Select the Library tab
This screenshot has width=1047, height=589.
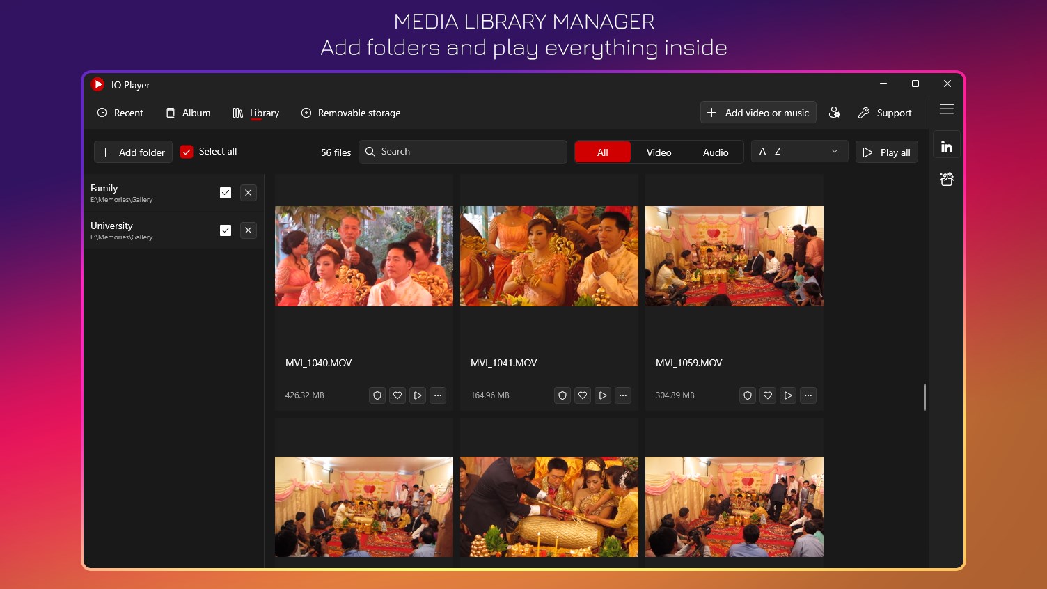coord(256,113)
